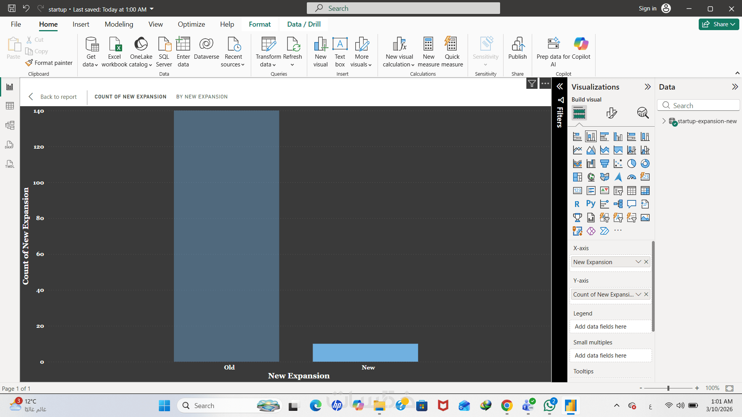This screenshot has height=417, width=742.
Task: Switch to the Modeling ribbon tab
Action: (119, 24)
